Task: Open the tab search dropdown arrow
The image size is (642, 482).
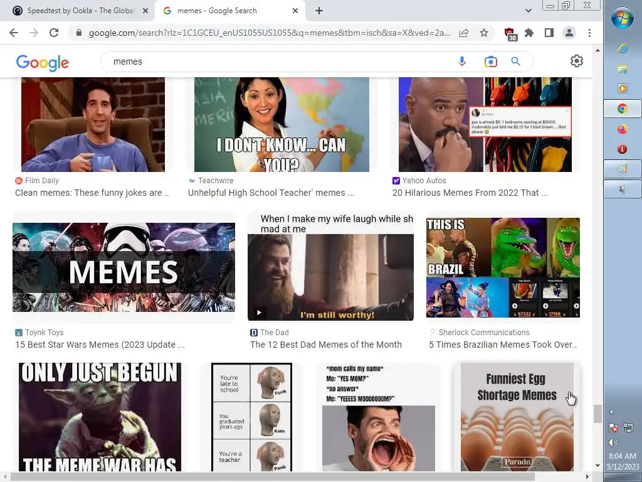Action: point(528,11)
